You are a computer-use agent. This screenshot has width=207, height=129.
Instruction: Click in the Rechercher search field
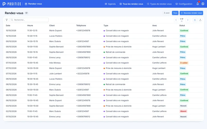click(x=29, y=20)
